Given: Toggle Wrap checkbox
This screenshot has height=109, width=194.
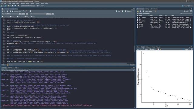Looking at the screenshot, I should 31,17.
